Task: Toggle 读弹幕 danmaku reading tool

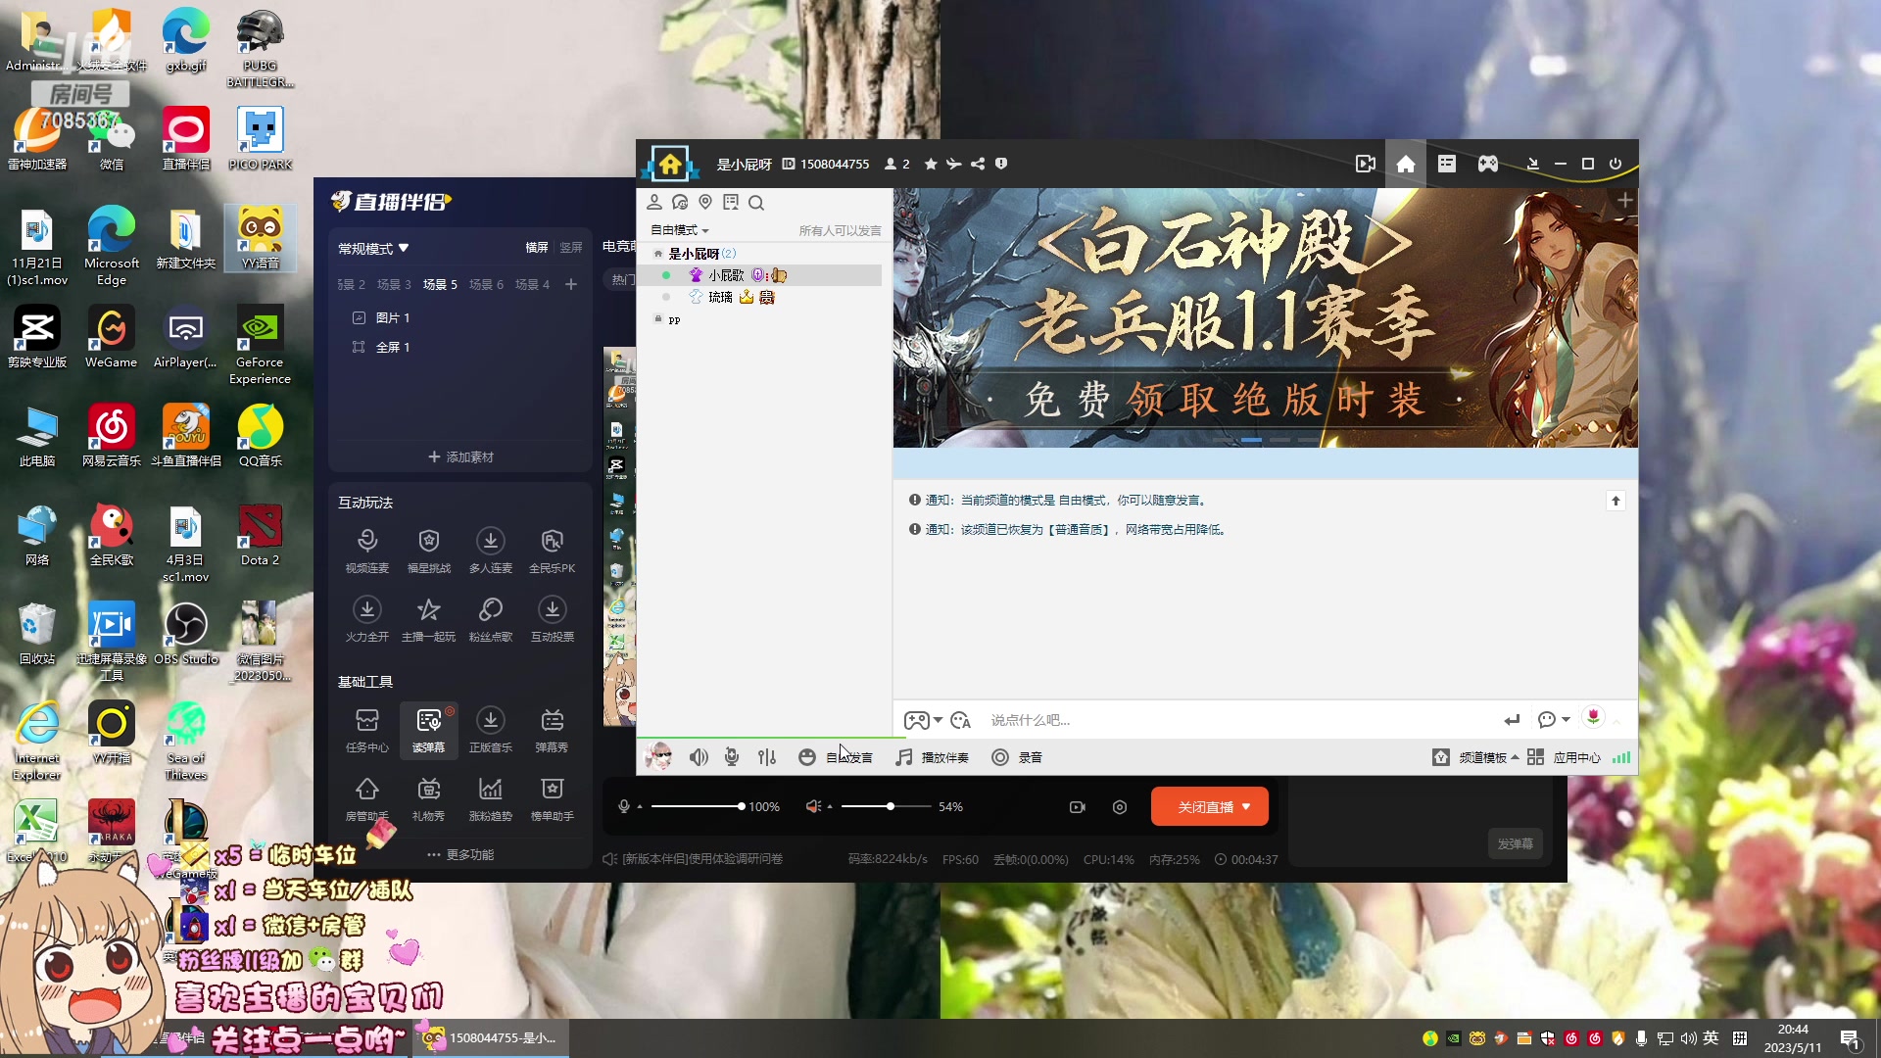Action: 429,730
